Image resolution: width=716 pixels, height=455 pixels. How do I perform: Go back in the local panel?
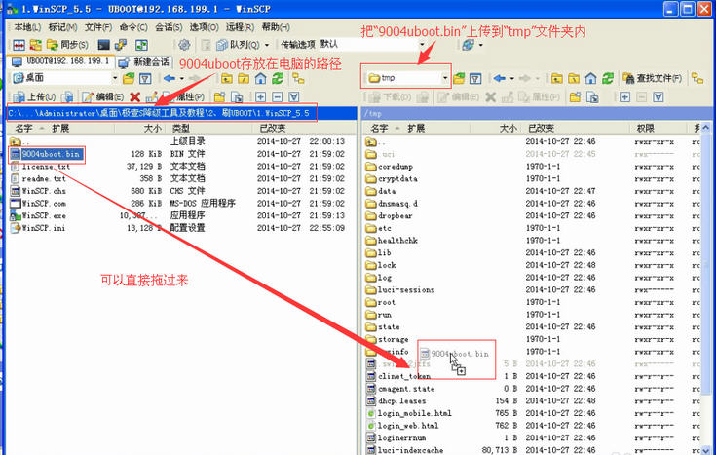(x=170, y=79)
